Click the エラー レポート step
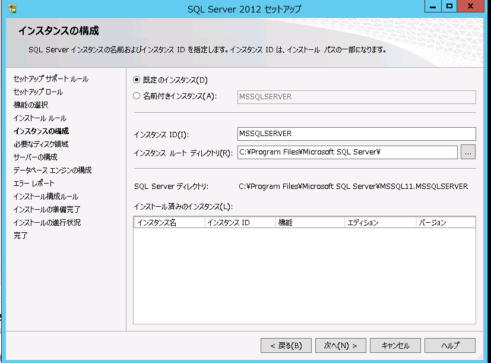Screen dimensions: 491x363 tap(34, 183)
